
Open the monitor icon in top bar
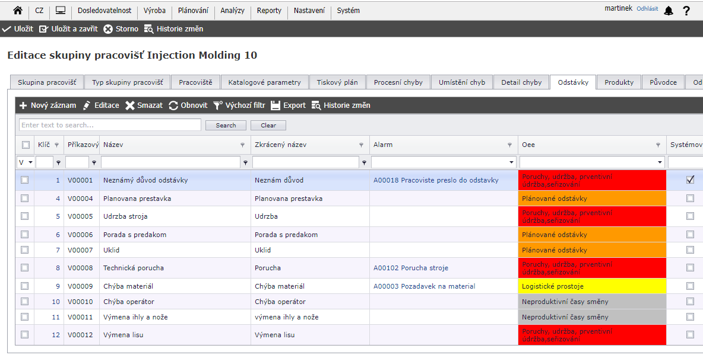61,11
